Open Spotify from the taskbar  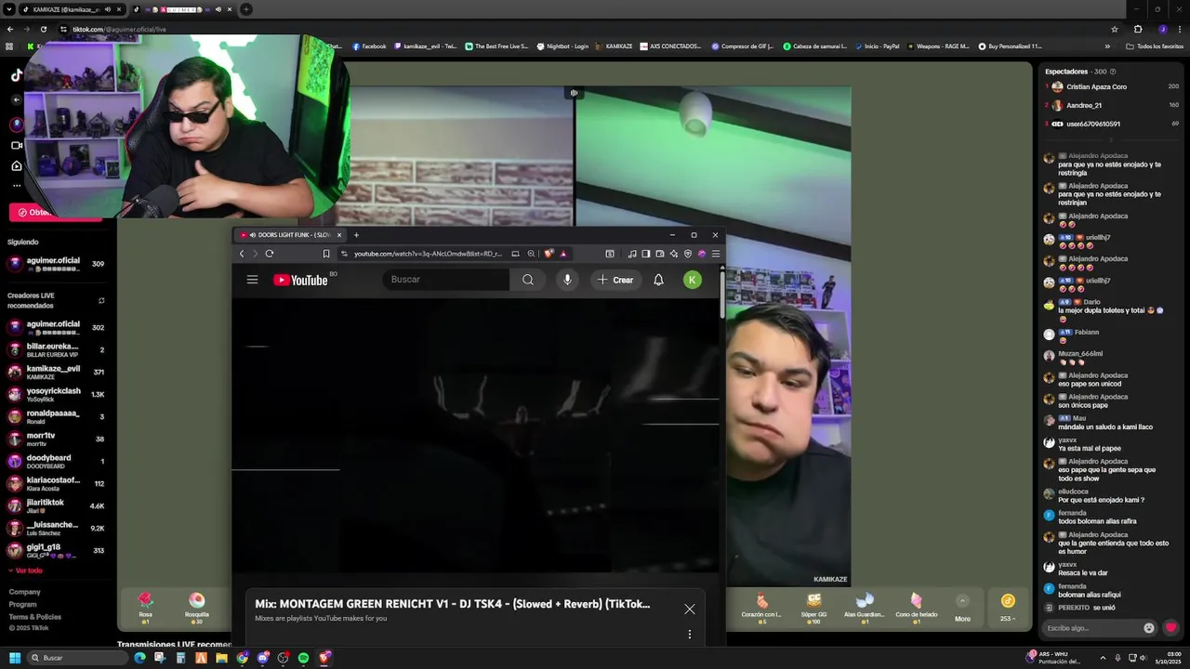pos(303,658)
